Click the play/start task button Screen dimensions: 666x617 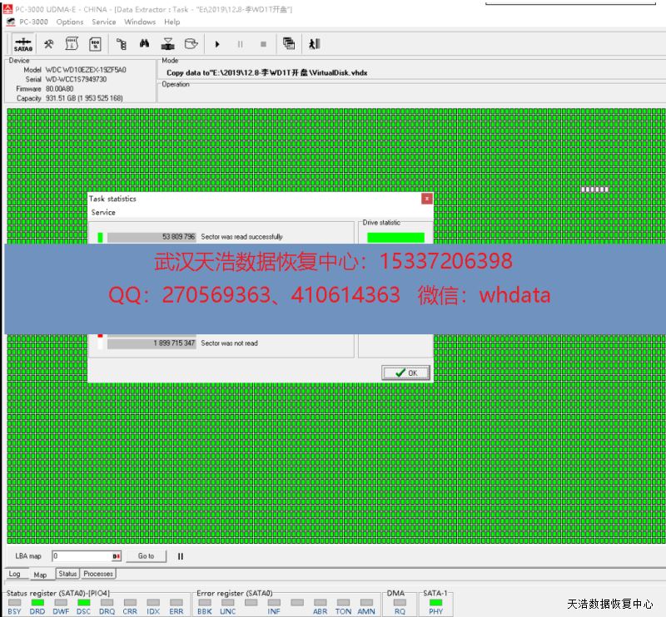click(217, 44)
